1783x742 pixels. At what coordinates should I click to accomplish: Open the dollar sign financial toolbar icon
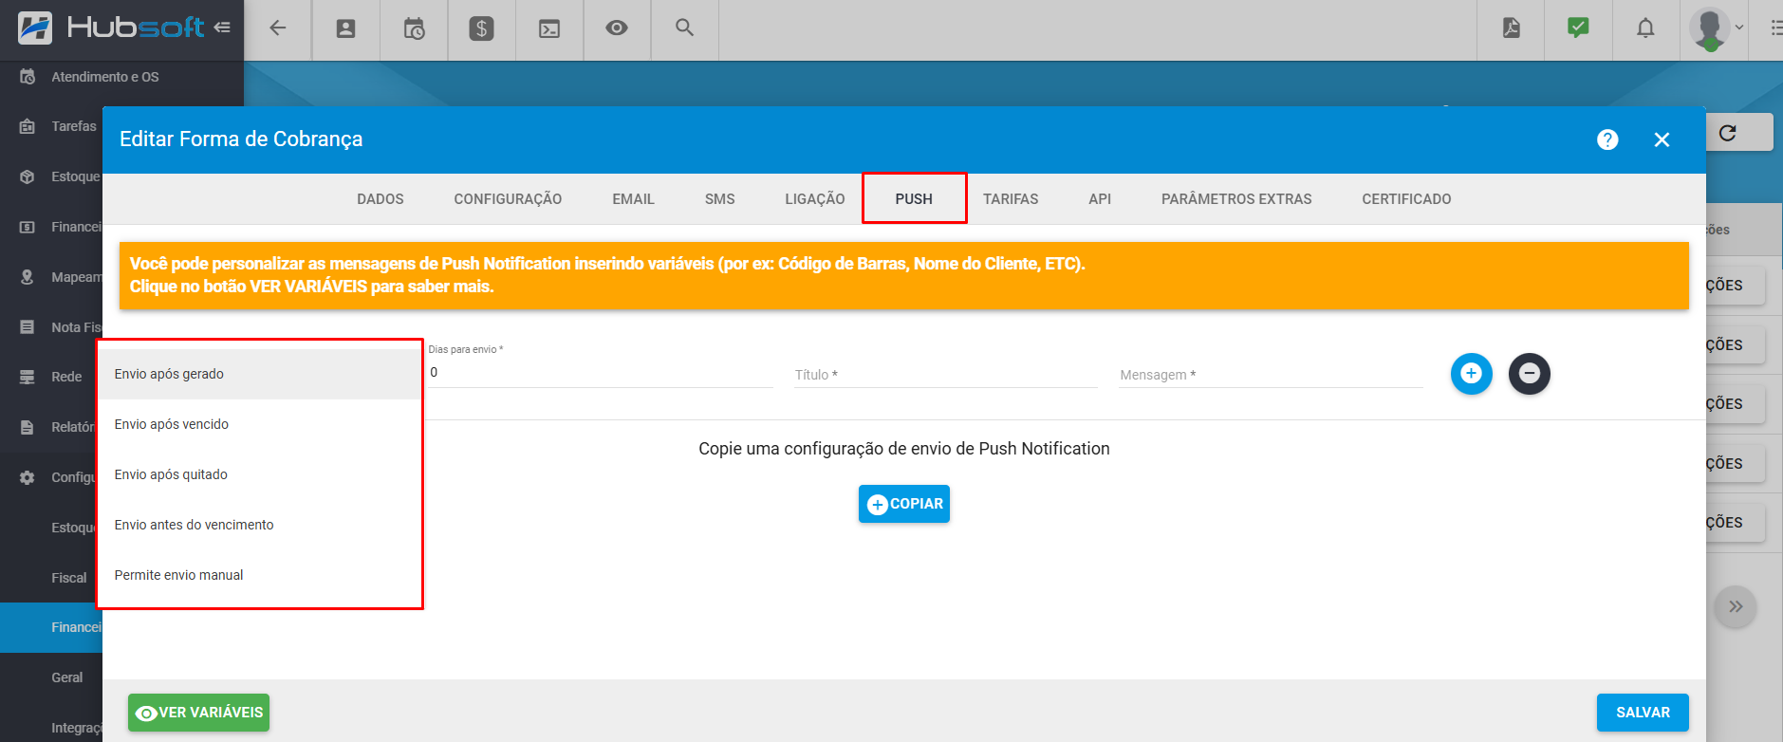pyautogui.click(x=481, y=28)
